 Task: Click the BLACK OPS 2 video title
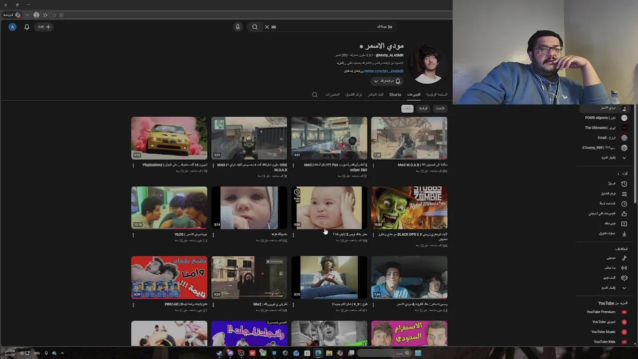point(412,236)
